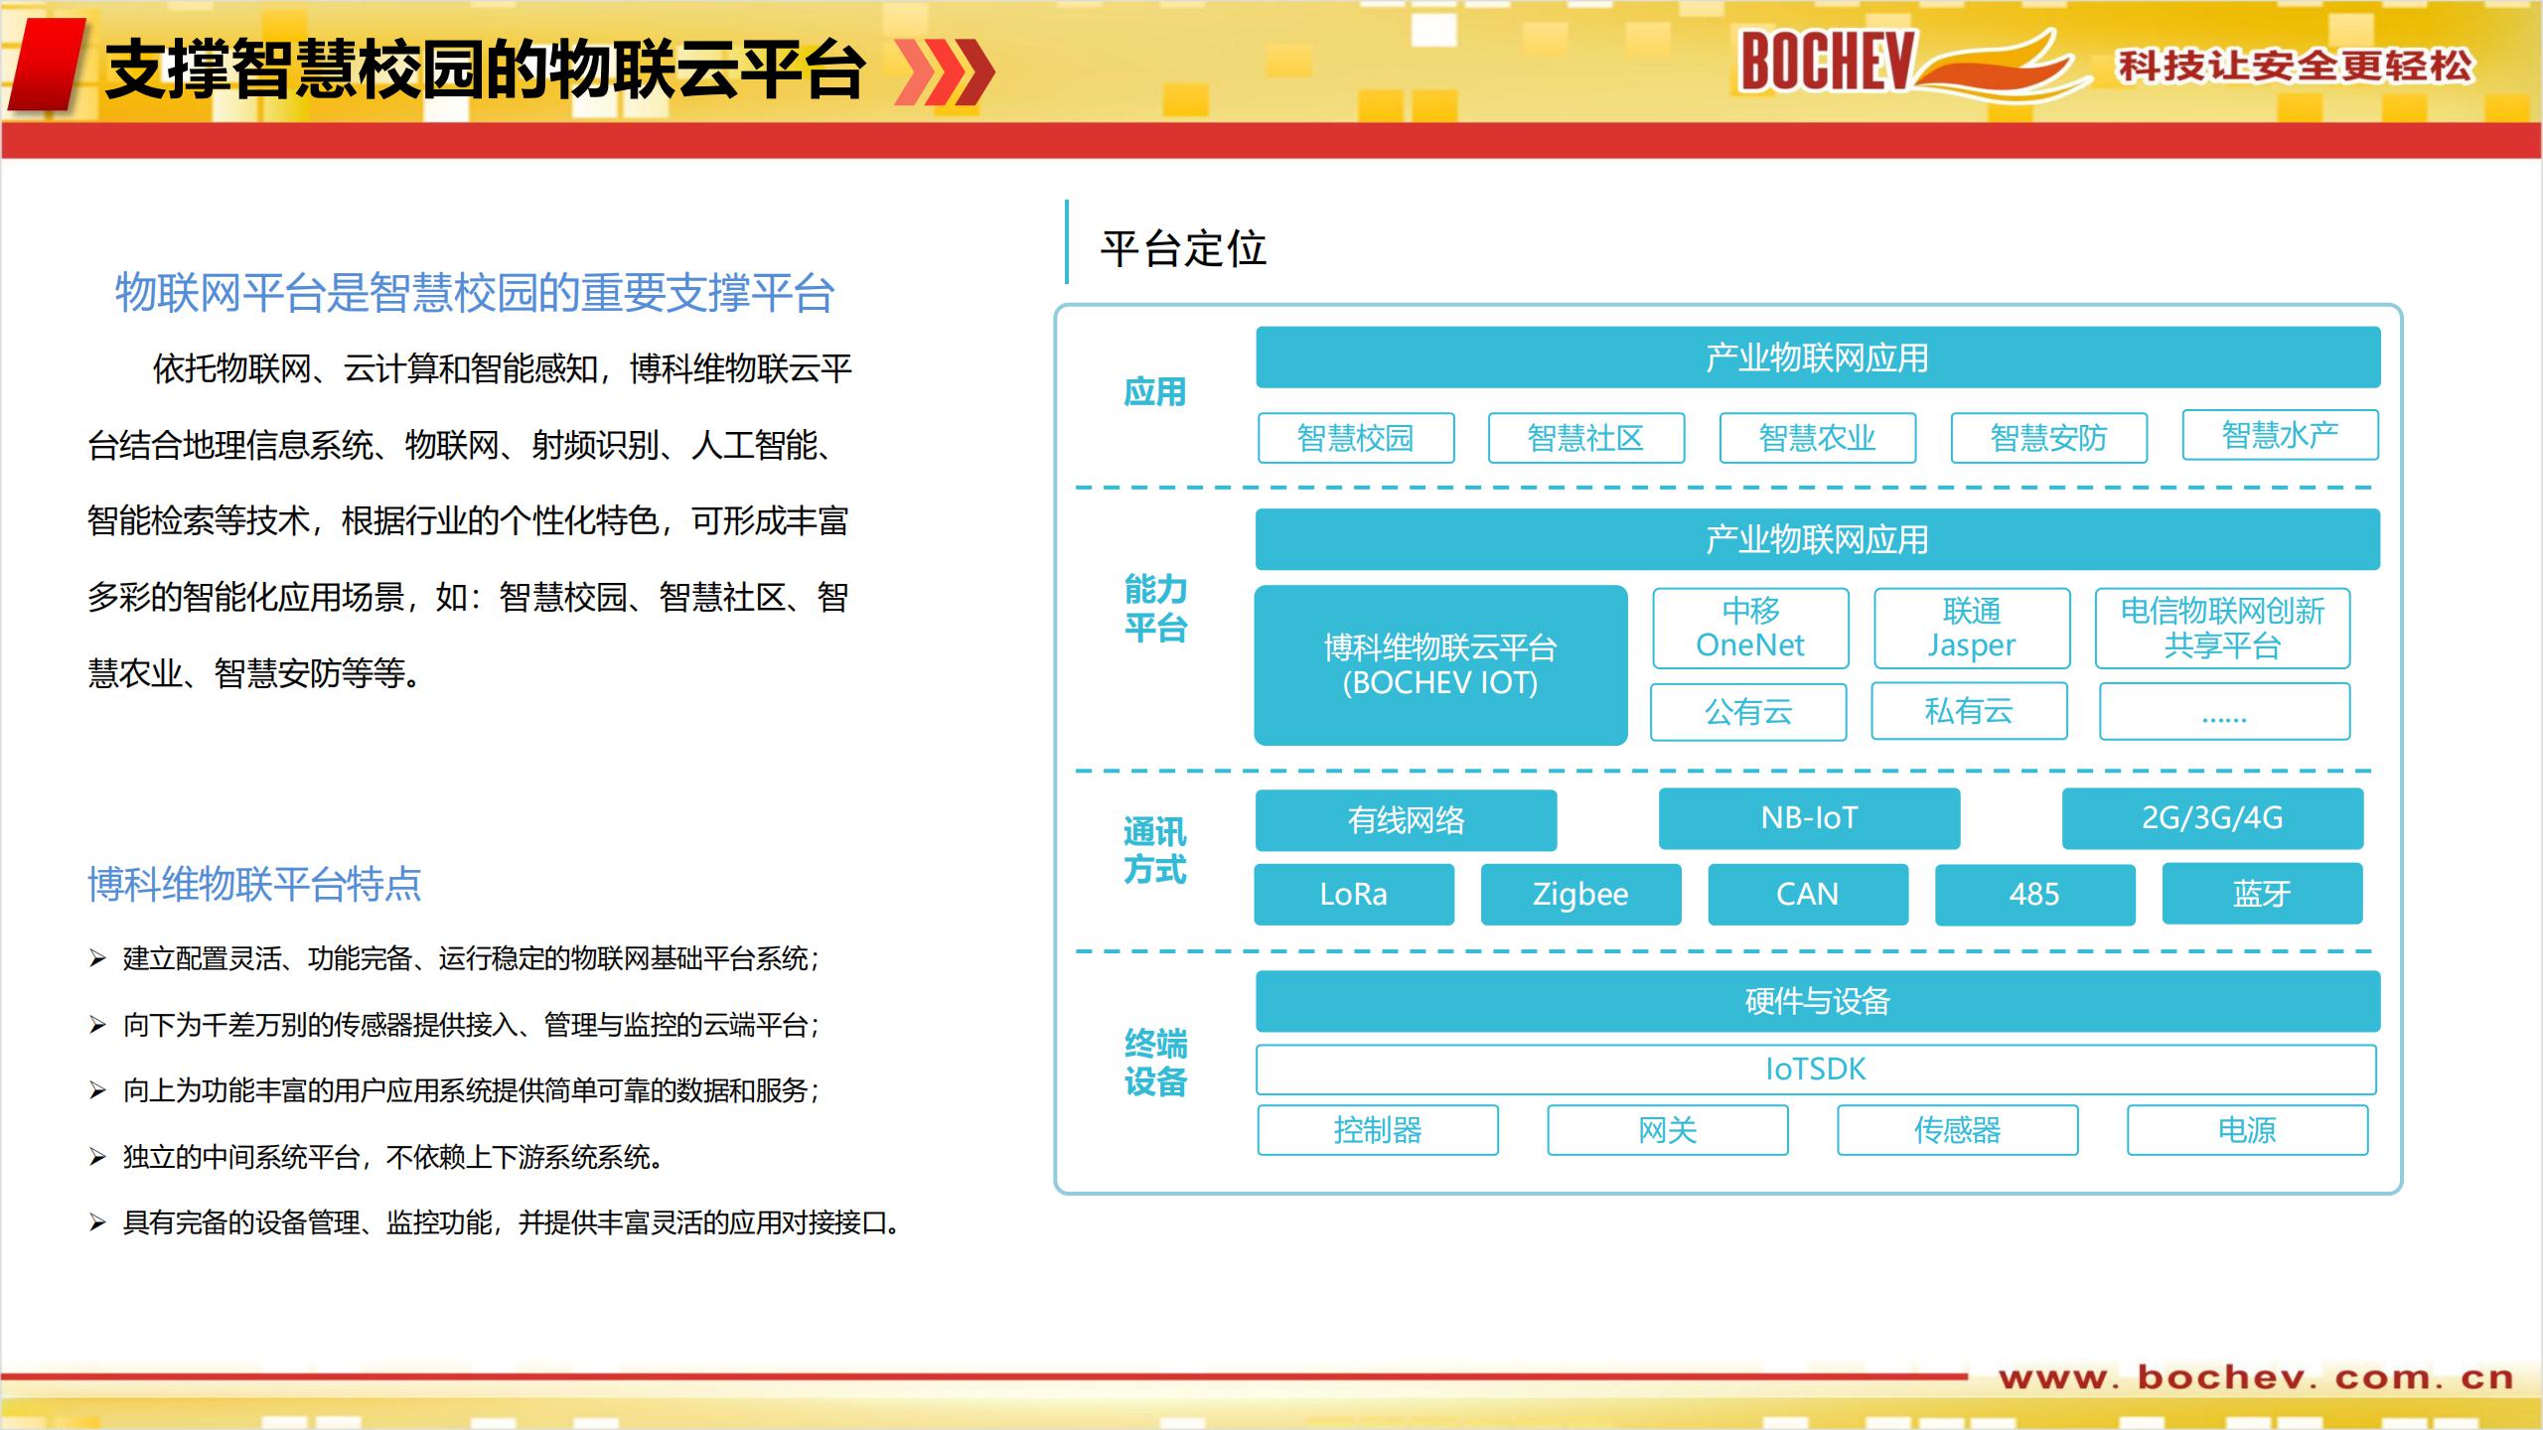Click the 智慧水产 box
The width and height of the screenshot is (2543, 1430).
[x=2281, y=435]
